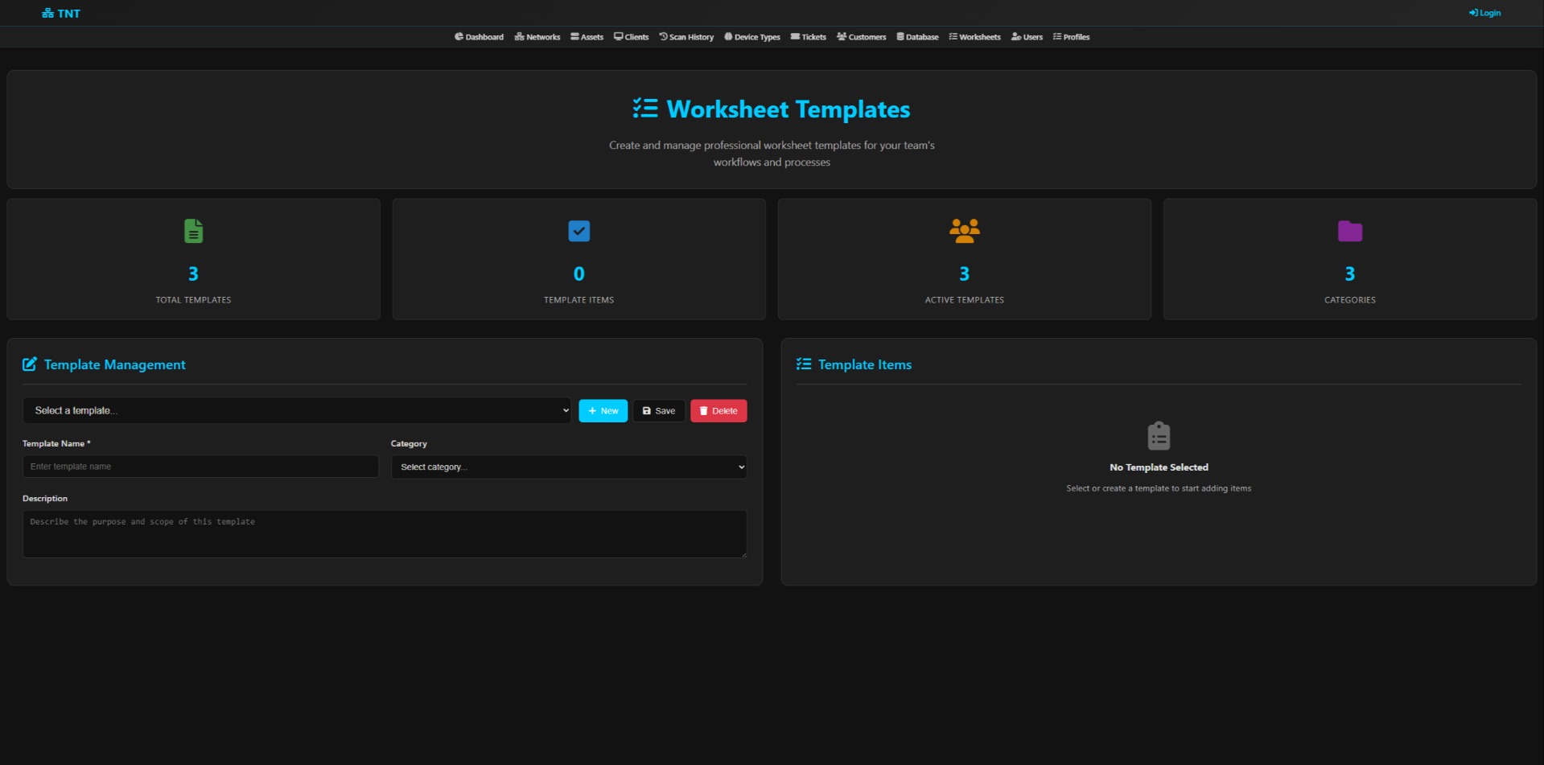Click the New button to create a template
1544x765 pixels.
603,410
